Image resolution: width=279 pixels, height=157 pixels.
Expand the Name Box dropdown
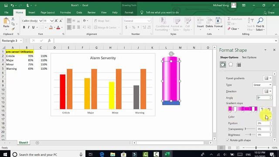click(21, 41)
